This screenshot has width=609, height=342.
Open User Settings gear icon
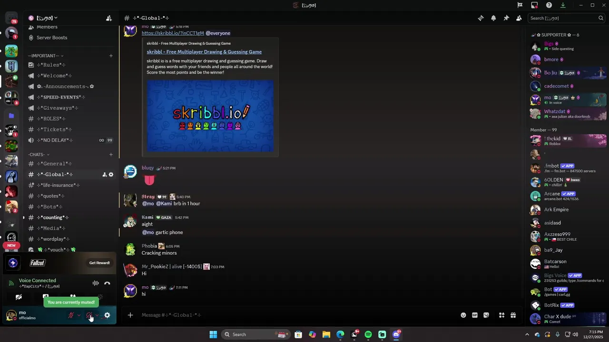pos(107,315)
